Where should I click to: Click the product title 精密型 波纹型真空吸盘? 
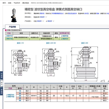[53, 9]
